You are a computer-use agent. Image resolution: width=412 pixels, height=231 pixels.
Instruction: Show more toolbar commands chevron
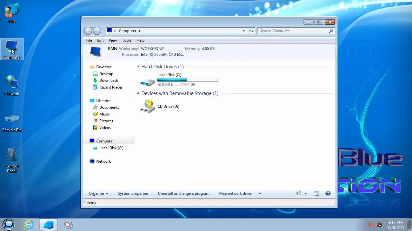[260, 193]
